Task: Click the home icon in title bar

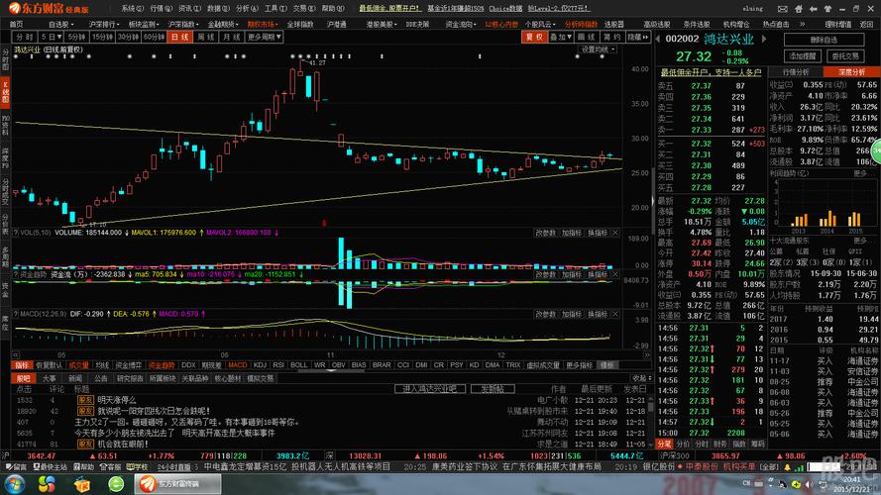Action: coord(799,9)
